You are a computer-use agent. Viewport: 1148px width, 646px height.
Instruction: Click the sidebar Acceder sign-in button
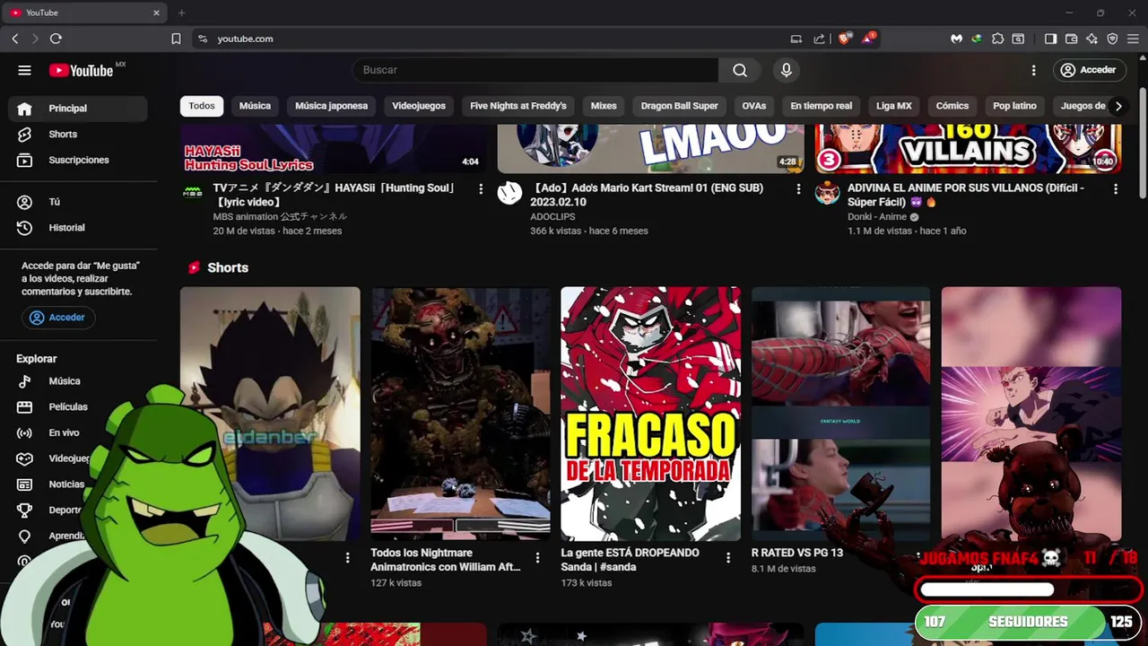point(58,318)
